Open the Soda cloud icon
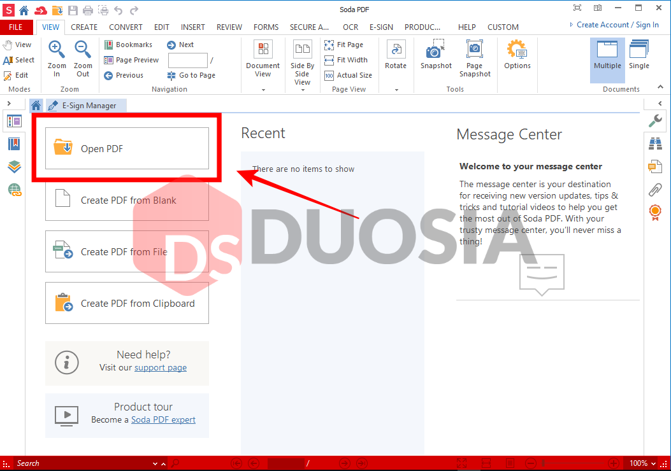This screenshot has width=671, height=471. click(41, 10)
